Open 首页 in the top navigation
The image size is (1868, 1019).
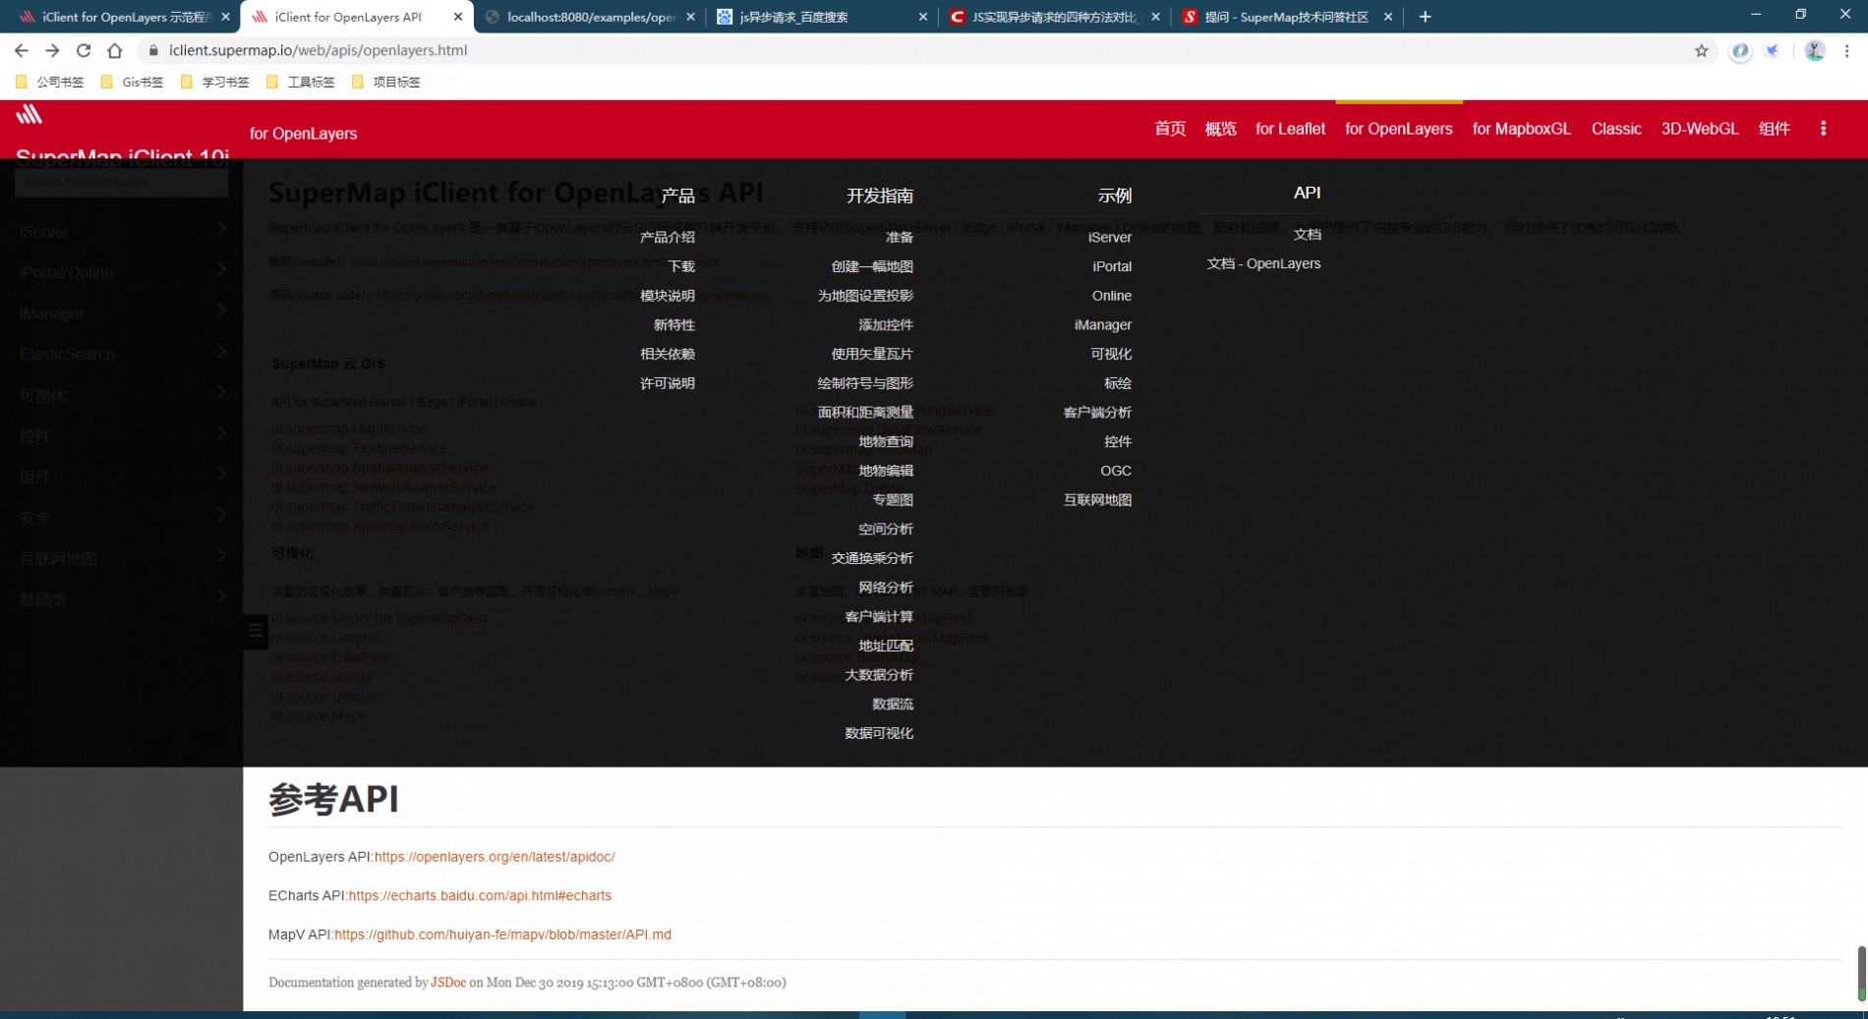pos(1170,129)
